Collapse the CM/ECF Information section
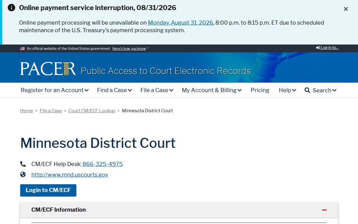 point(324,210)
